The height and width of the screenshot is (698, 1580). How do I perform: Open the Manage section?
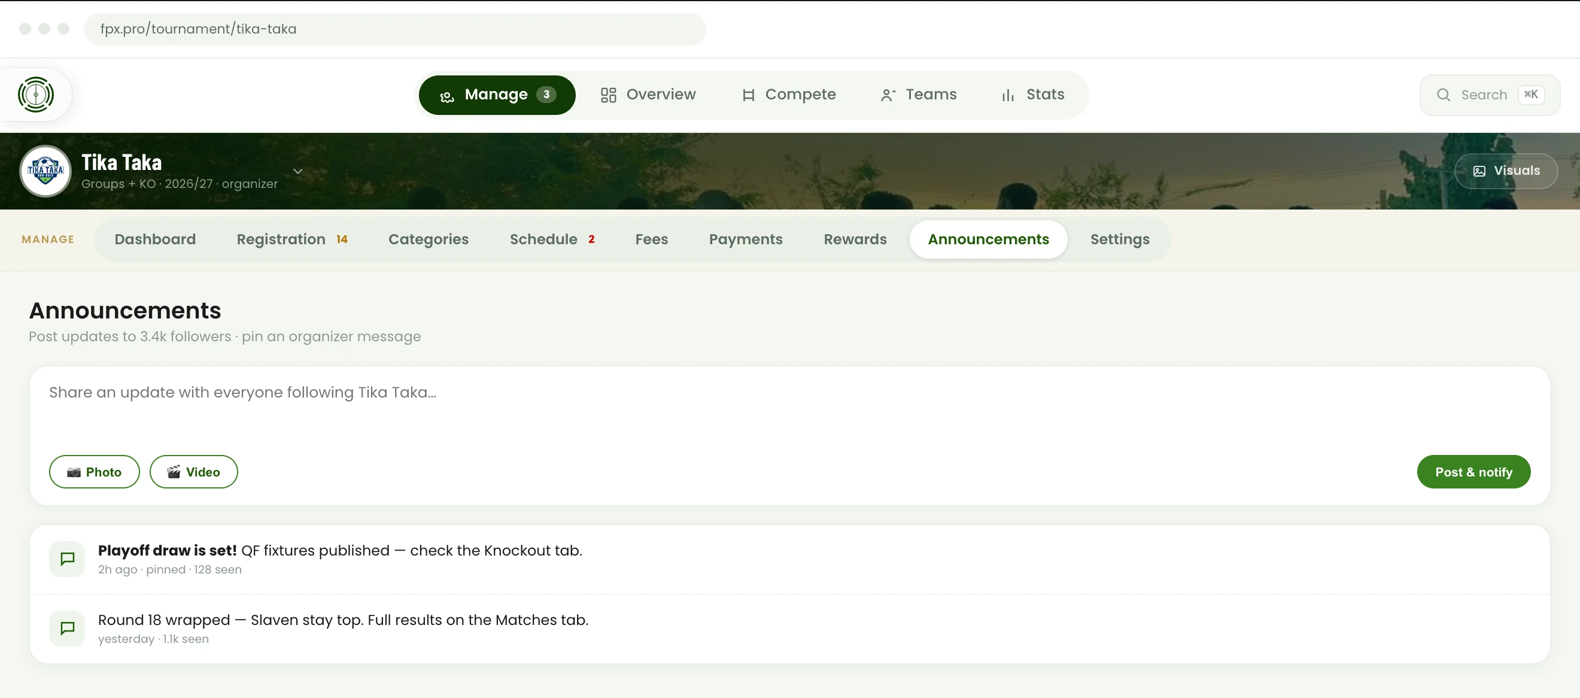click(x=497, y=95)
